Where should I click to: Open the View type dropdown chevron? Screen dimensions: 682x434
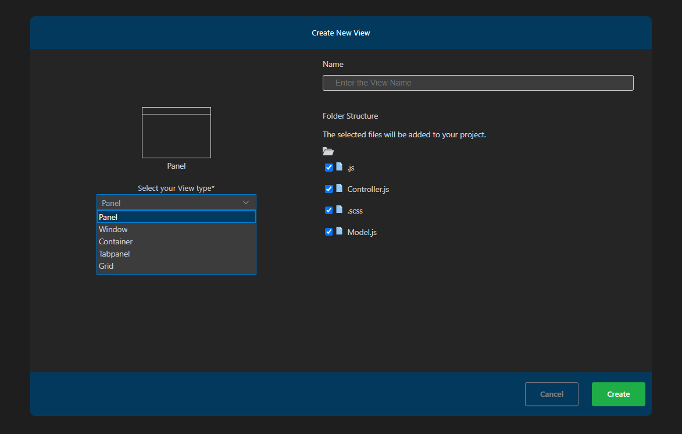pyautogui.click(x=246, y=202)
